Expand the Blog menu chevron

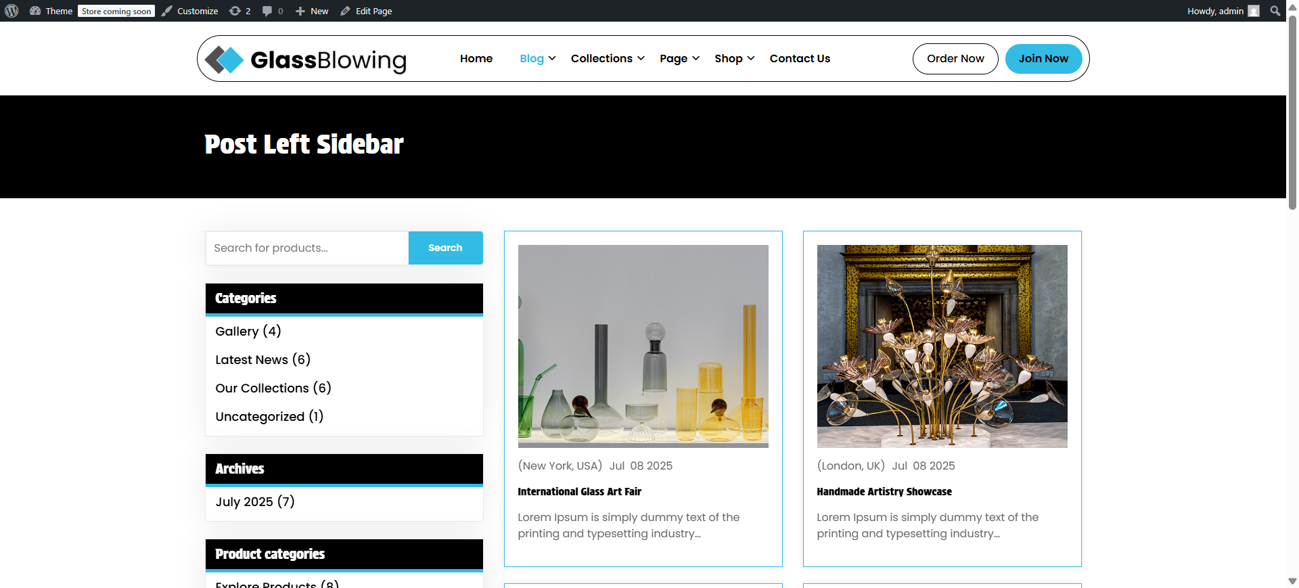click(x=552, y=58)
